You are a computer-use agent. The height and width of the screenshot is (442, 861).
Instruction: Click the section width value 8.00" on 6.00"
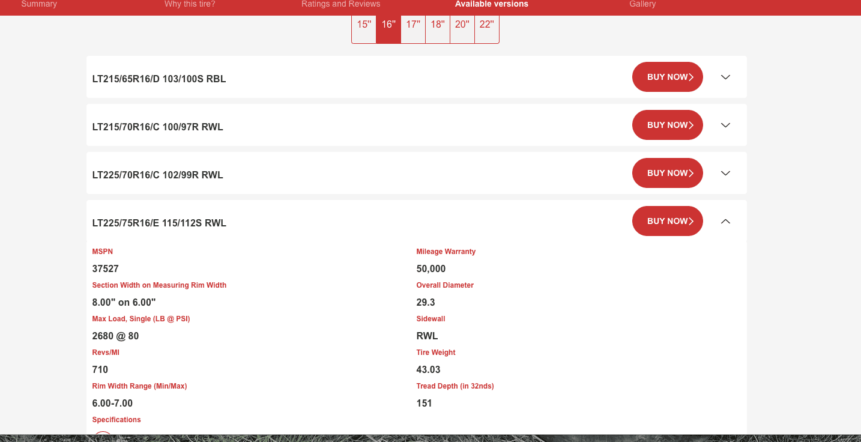pos(124,302)
